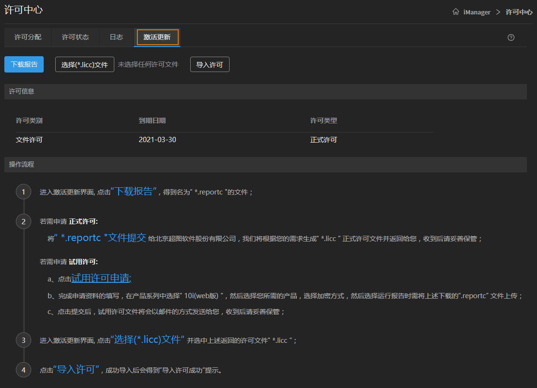Click the 许可类别 column header
The image size is (537, 388).
click(29, 121)
